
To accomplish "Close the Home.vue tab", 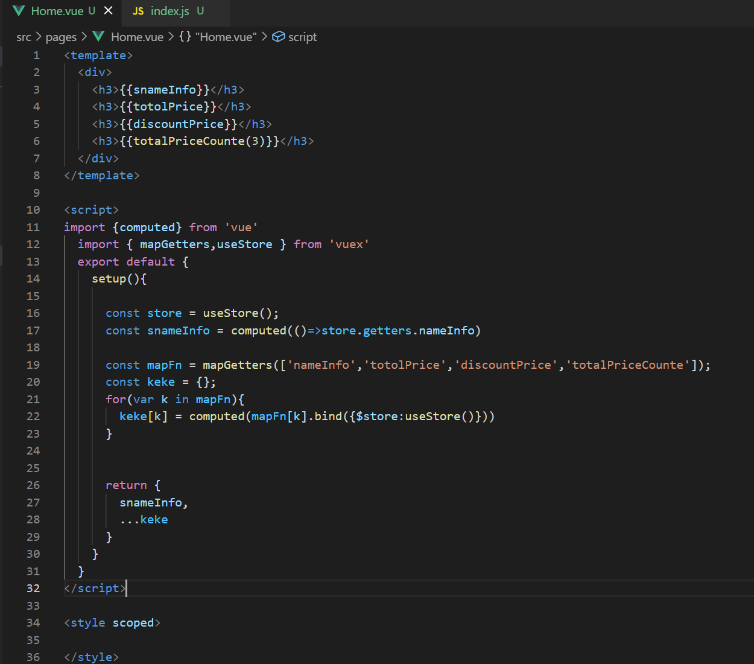I will [x=109, y=11].
